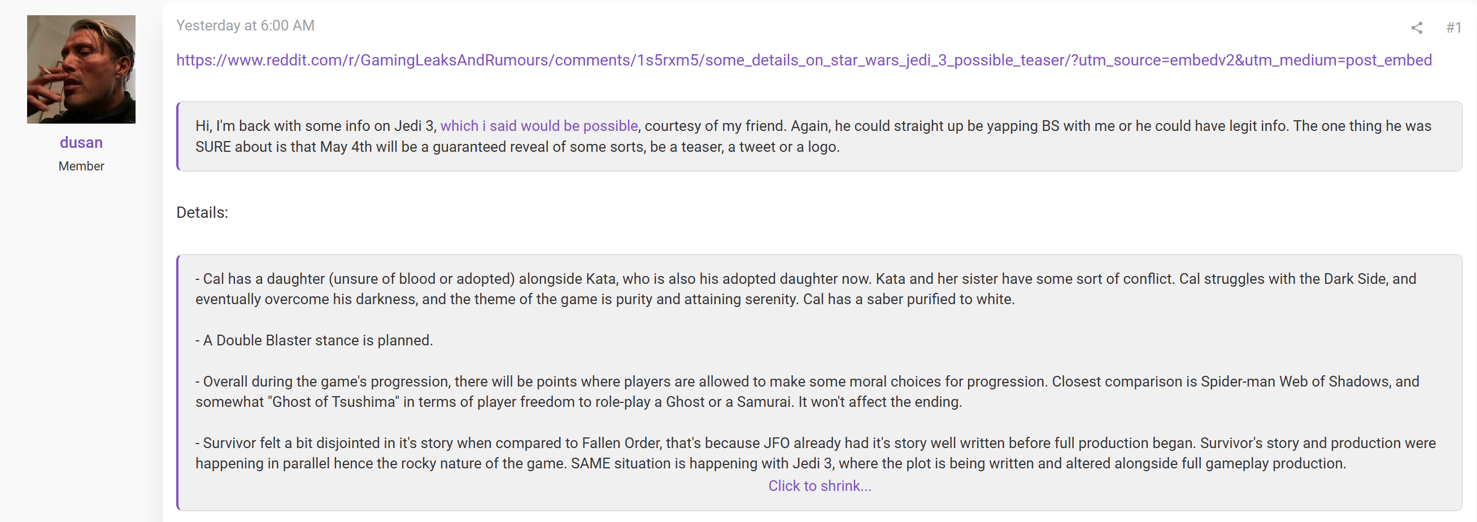The width and height of the screenshot is (1477, 522).
Task: Follow the "which i said would be possible" link
Action: tap(538, 126)
